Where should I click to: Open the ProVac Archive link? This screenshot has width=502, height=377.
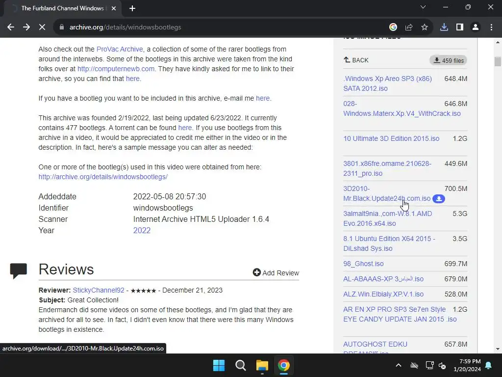[x=120, y=49]
